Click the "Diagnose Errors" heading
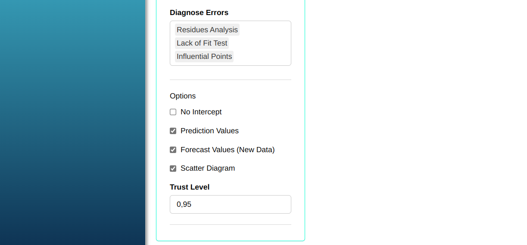 click(199, 12)
